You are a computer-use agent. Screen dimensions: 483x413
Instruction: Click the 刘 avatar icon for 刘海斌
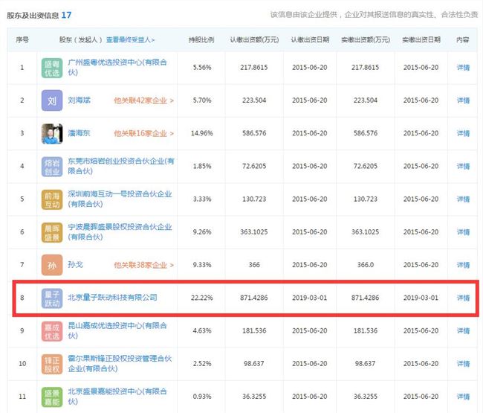pos(52,100)
